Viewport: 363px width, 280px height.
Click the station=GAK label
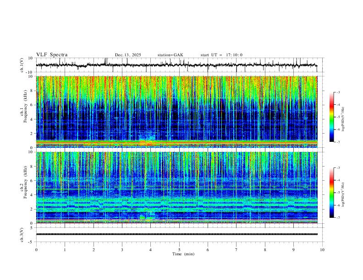[x=170, y=55]
